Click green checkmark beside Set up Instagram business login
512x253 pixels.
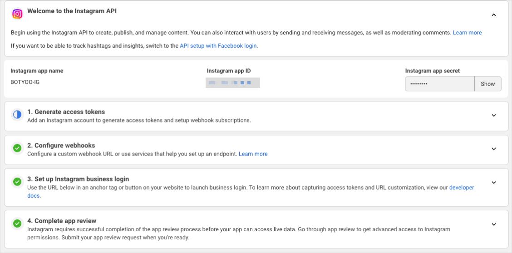coord(17,182)
